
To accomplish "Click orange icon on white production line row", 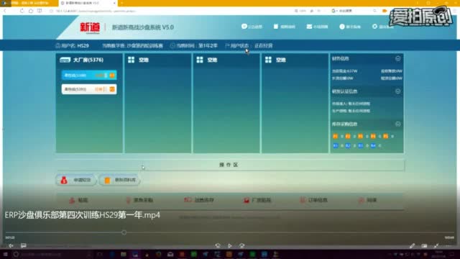I will tap(112, 89).
